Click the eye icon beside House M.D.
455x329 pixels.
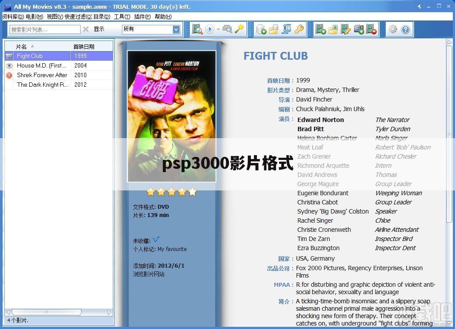(x=9, y=65)
